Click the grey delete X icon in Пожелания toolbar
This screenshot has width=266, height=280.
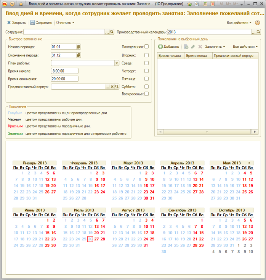(200, 47)
